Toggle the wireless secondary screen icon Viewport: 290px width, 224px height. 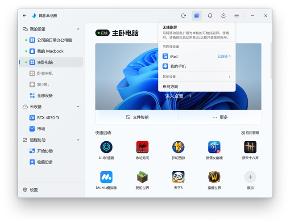pyautogui.click(x=197, y=16)
